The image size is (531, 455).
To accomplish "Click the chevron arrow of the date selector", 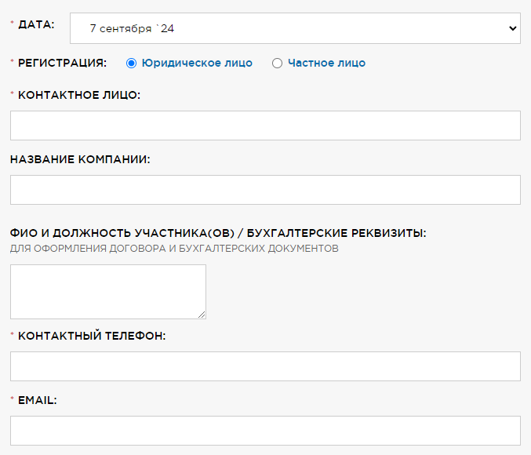I will click(x=513, y=28).
